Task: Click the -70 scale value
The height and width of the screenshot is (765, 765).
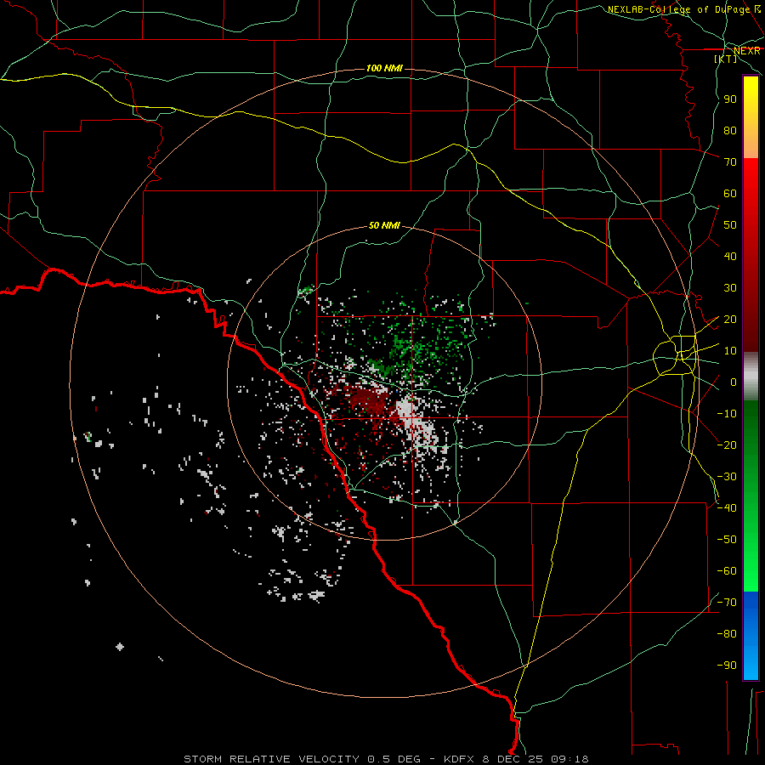Action: click(727, 603)
